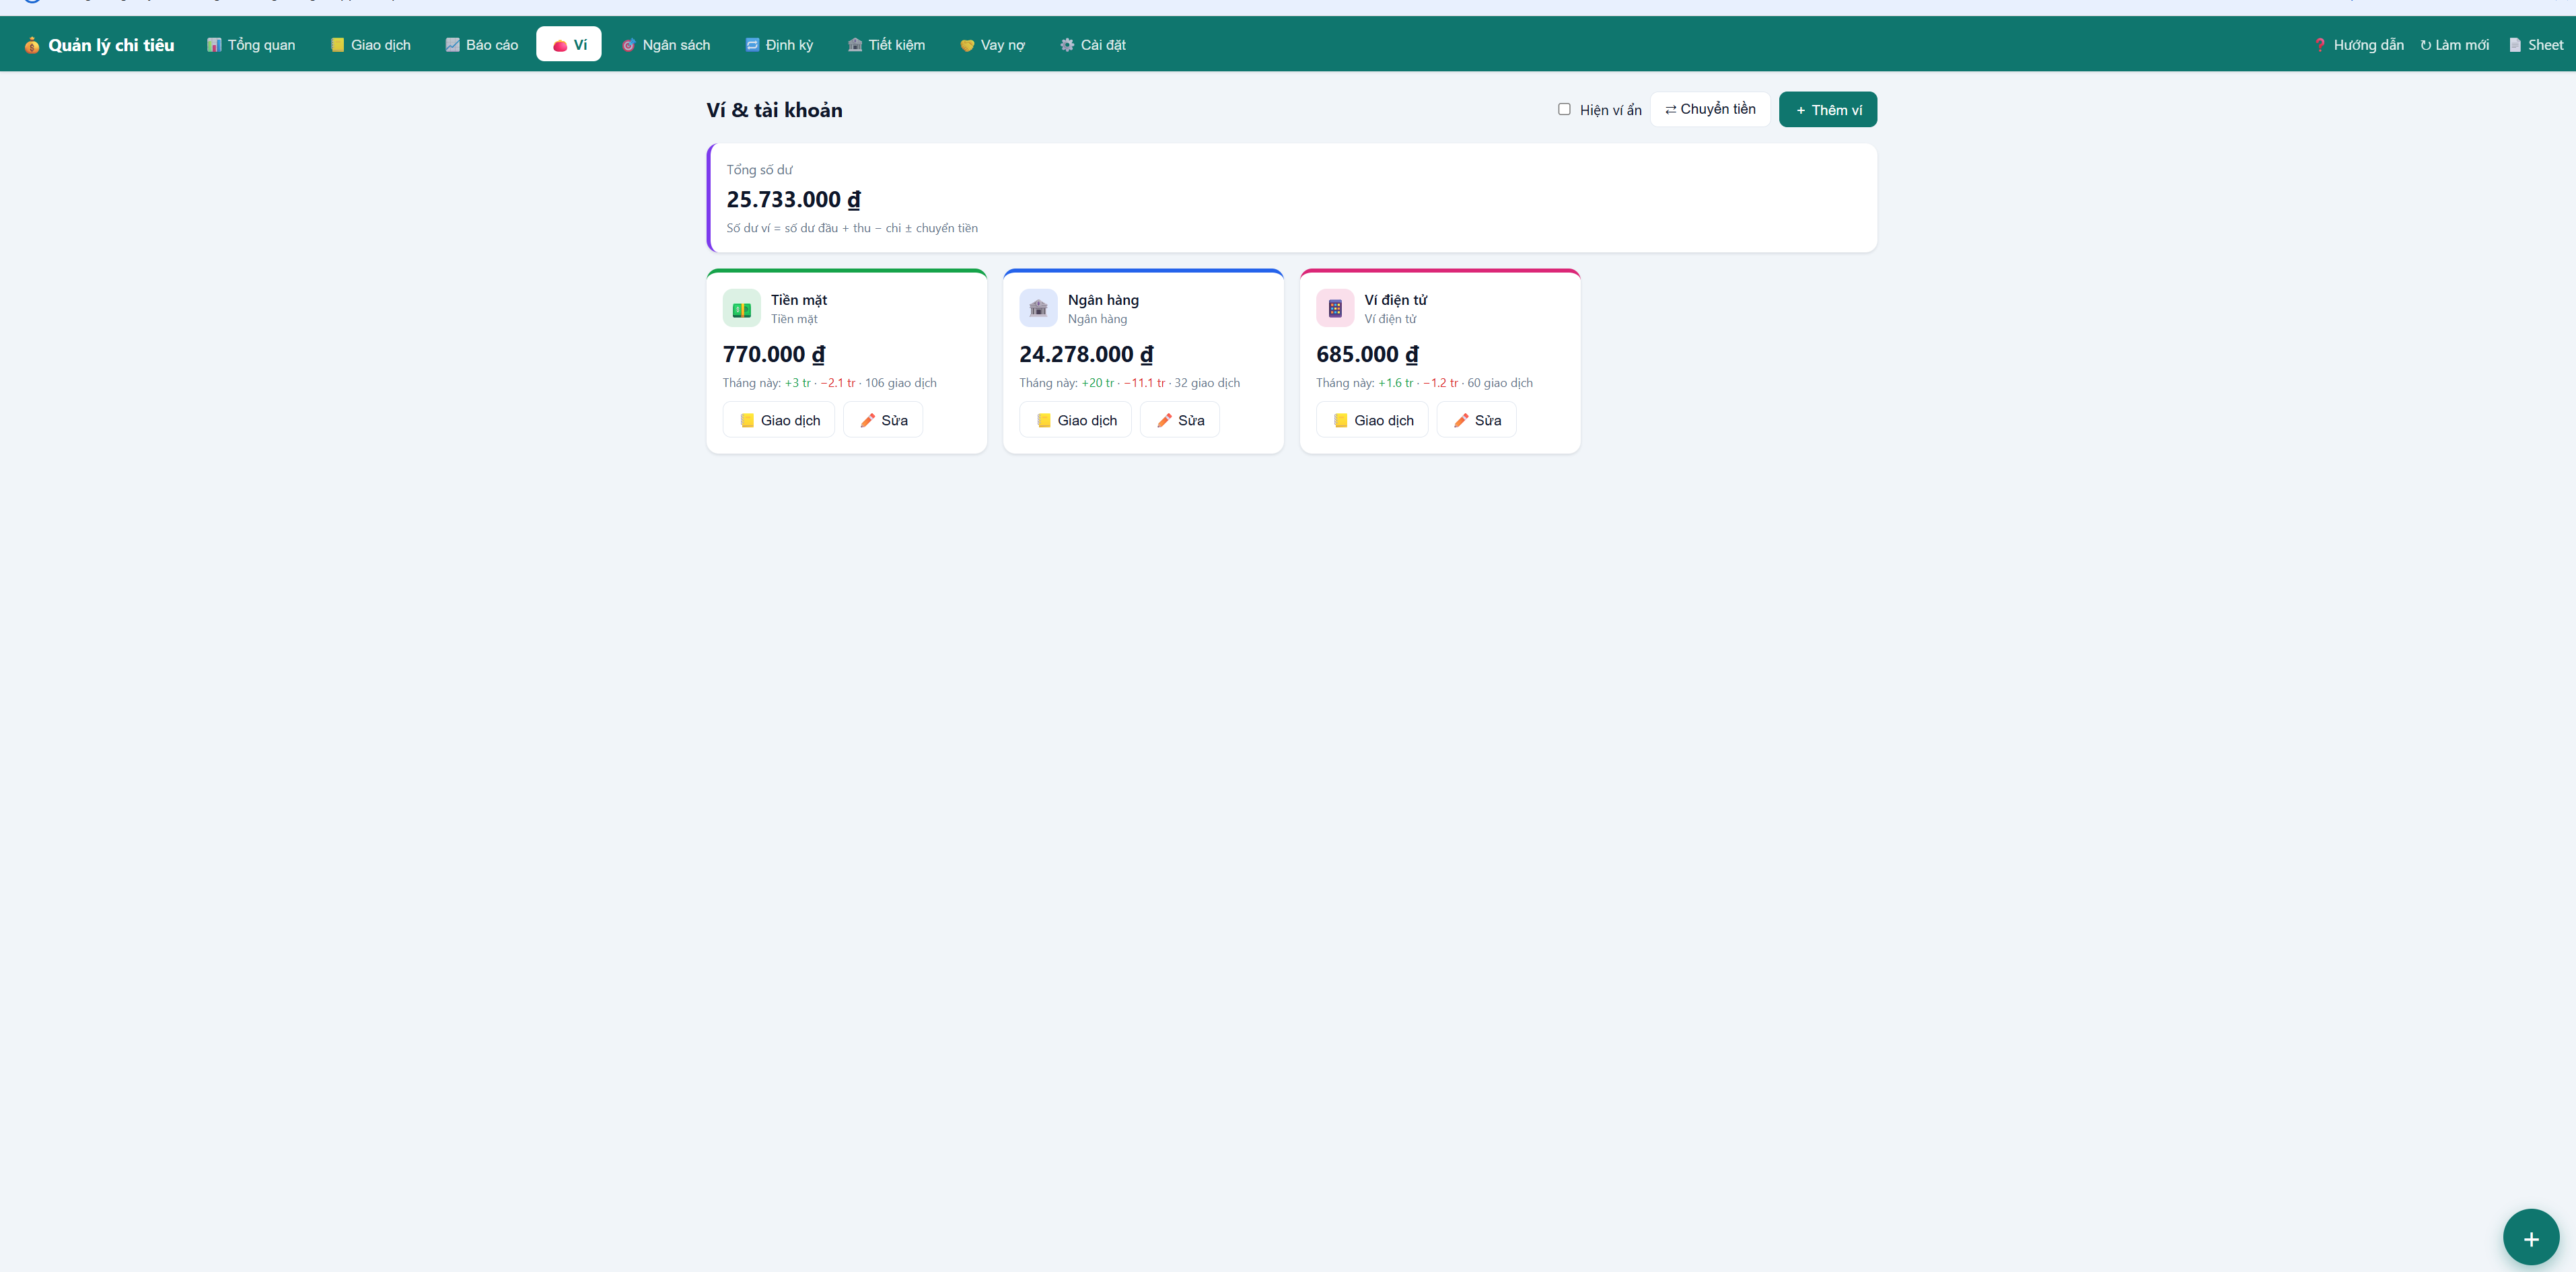Click the Ngân hàng bank building icon
This screenshot has height=1272, width=2576.
click(x=1038, y=308)
